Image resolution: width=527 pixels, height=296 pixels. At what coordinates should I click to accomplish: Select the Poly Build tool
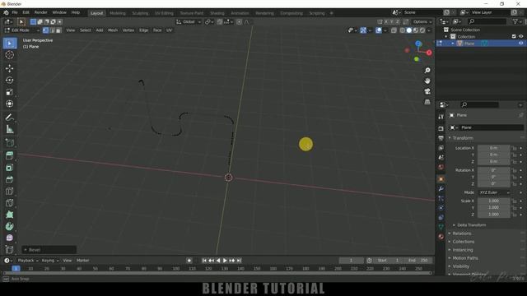[10, 215]
